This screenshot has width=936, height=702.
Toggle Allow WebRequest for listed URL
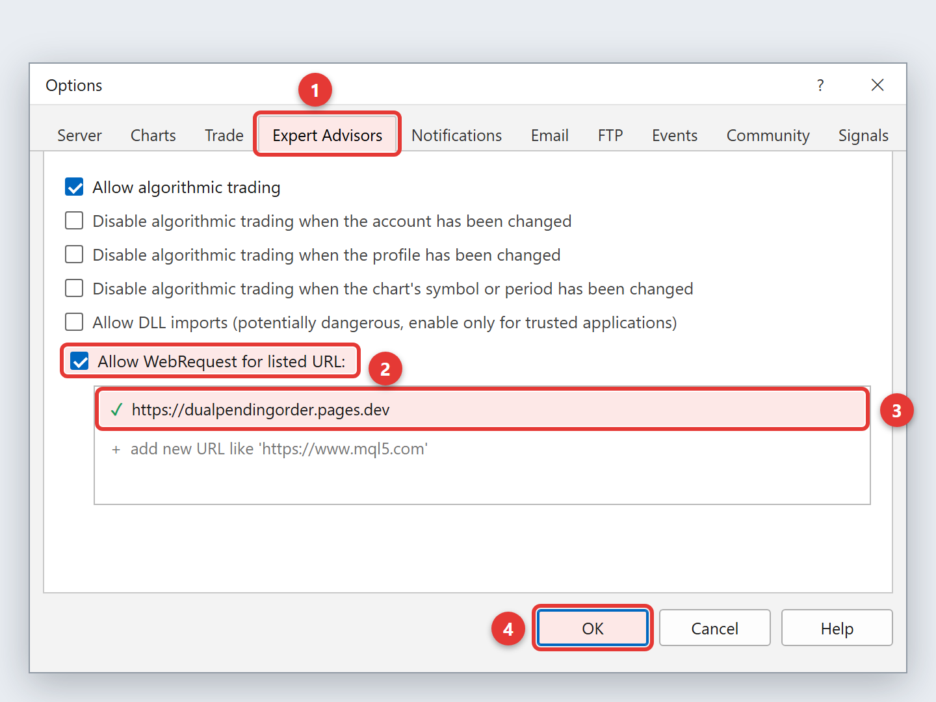(79, 361)
